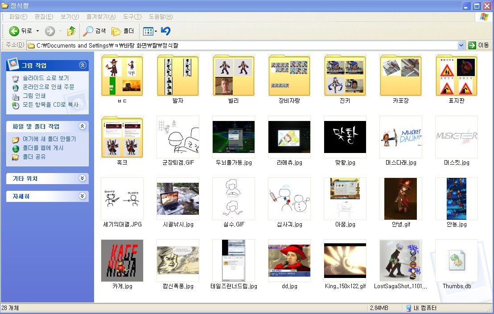Select the 맞황.jpg thumbnail

(x=345, y=137)
